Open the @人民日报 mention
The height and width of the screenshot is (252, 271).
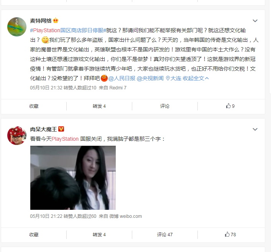pos(122,78)
